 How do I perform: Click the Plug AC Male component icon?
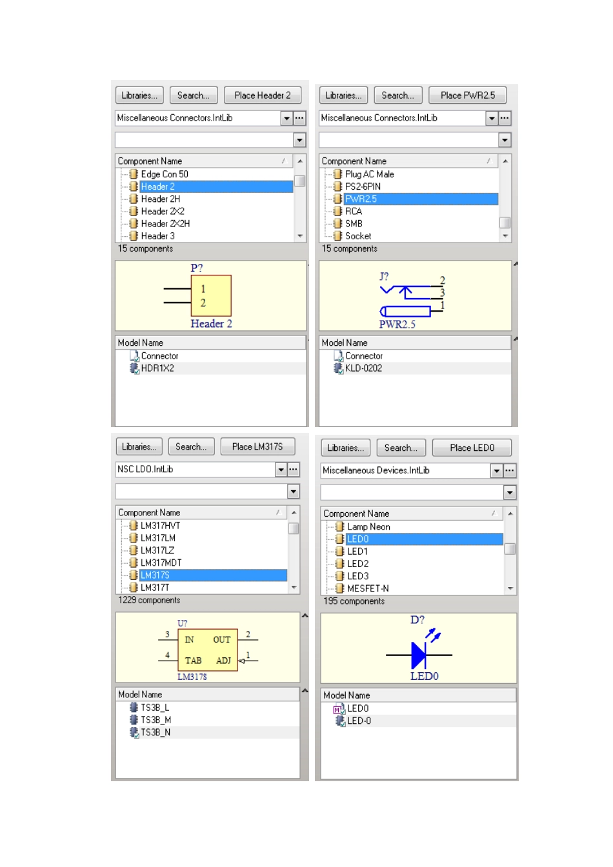pyautogui.click(x=337, y=174)
